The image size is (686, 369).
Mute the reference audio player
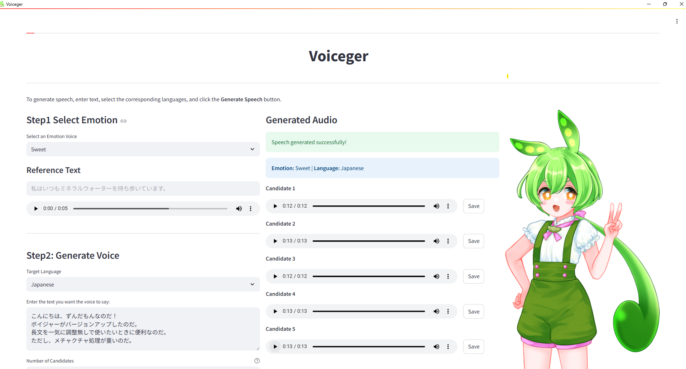pos(239,208)
